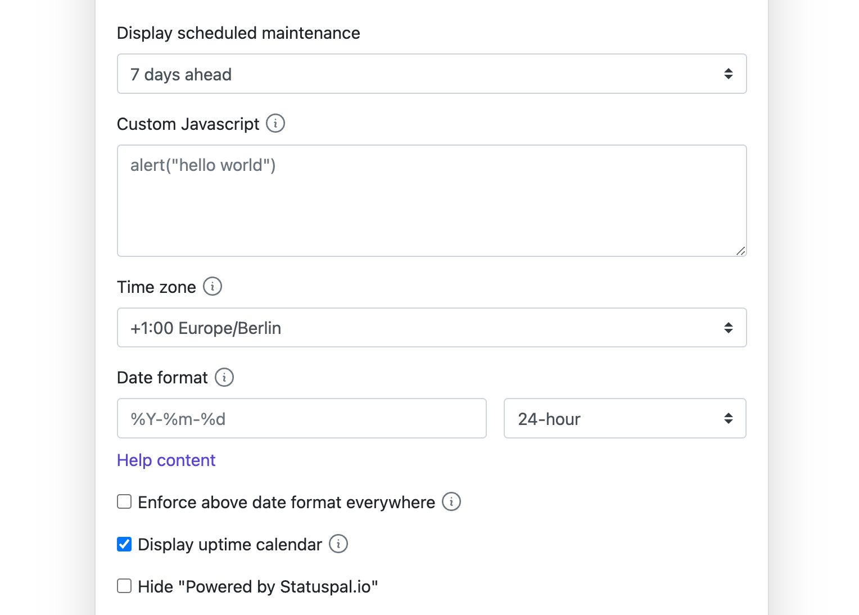Click the Custom Javascript textarea resize handle

click(x=741, y=251)
